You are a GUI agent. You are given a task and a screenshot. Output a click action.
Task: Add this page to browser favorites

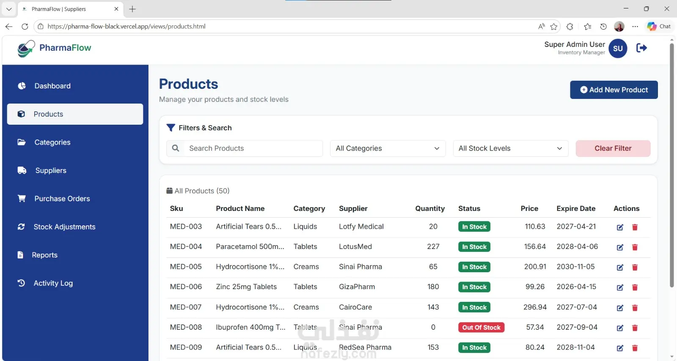click(554, 27)
